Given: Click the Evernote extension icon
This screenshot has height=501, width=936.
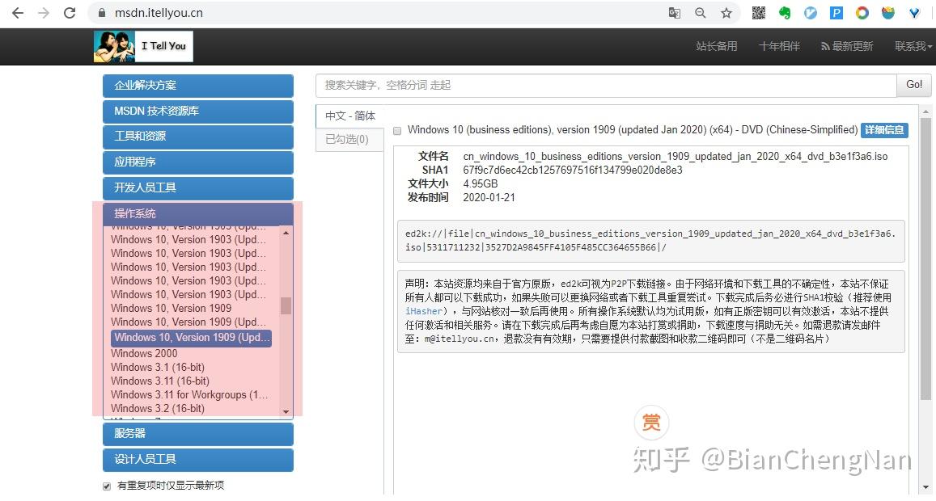Looking at the screenshot, I should (784, 13).
